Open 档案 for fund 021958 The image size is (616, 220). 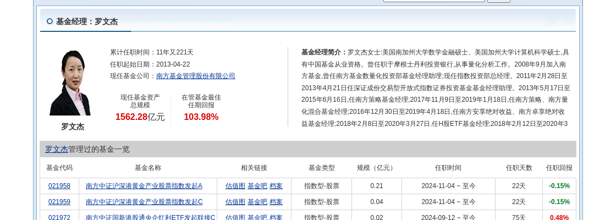276,186
